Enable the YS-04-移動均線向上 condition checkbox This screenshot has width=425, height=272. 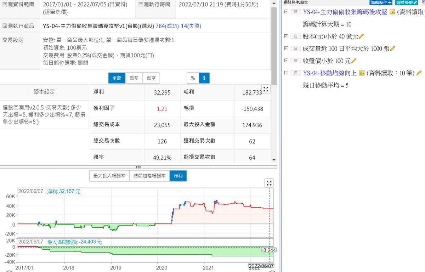(286, 73)
